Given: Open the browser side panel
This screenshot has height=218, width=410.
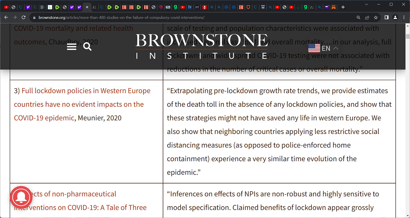Looking at the screenshot, I should pyautogui.click(x=387, y=17).
